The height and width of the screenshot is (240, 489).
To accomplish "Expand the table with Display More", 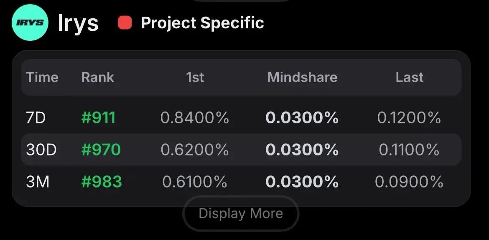I will (x=241, y=214).
